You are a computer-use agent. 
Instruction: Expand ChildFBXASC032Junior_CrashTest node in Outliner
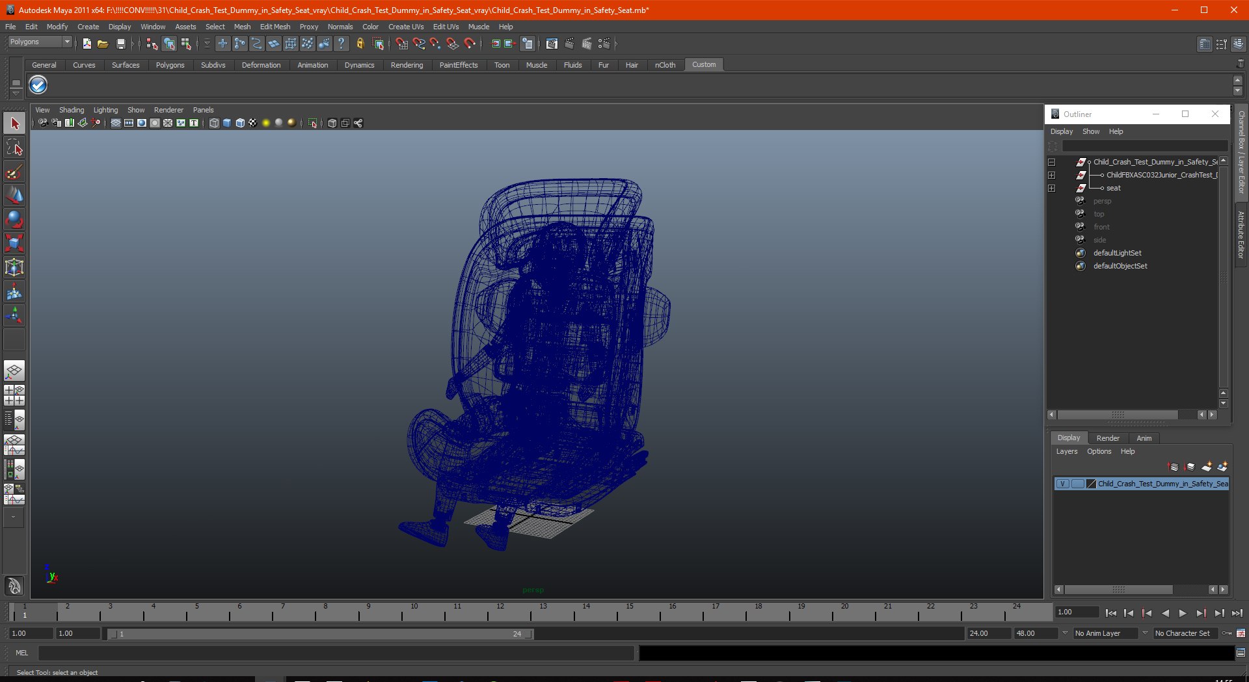pyautogui.click(x=1052, y=176)
